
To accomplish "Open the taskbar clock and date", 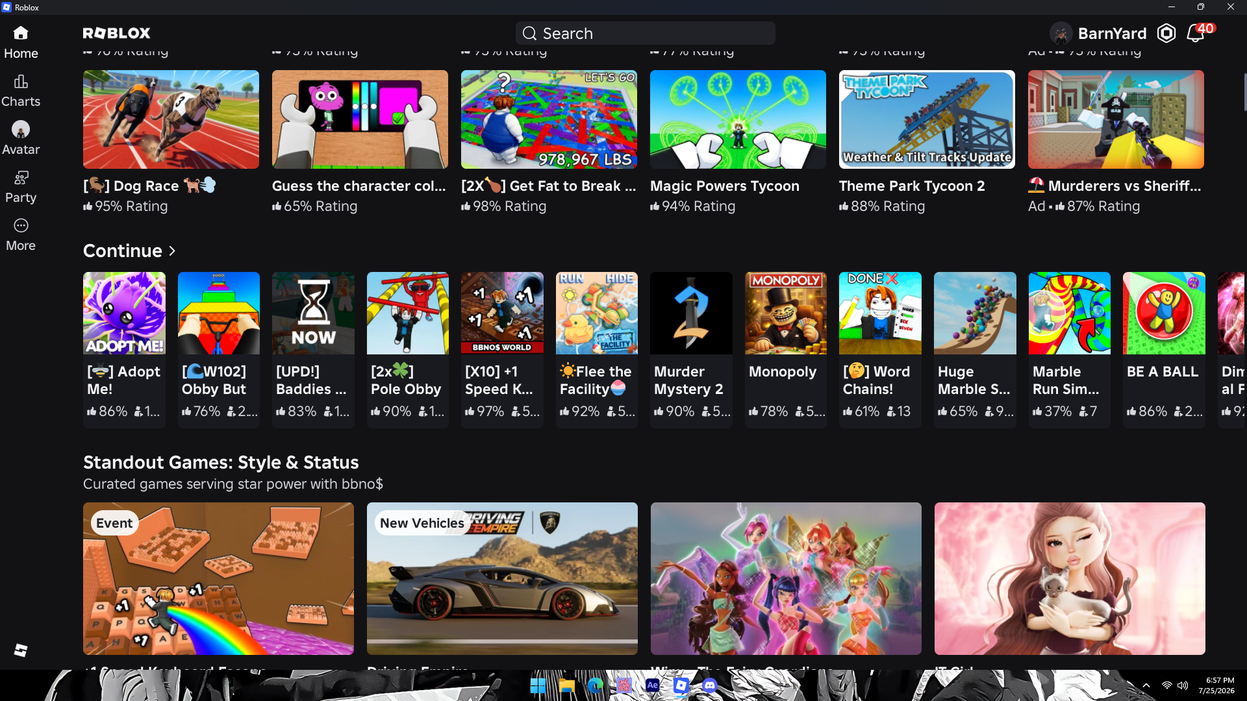I will [1216, 685].
